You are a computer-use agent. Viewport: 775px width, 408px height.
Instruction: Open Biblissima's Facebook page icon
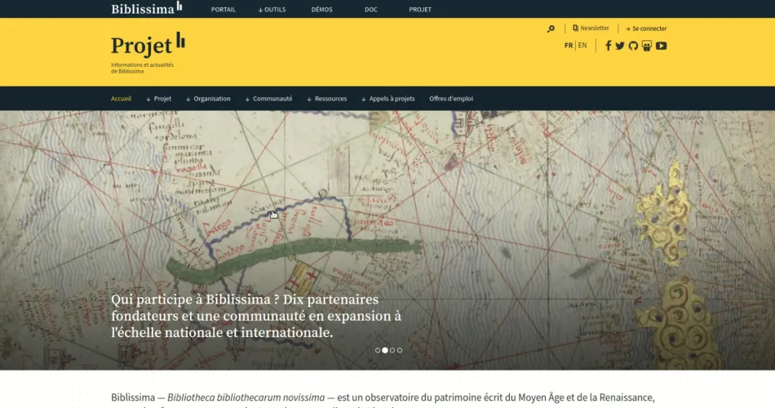point(608,46)
